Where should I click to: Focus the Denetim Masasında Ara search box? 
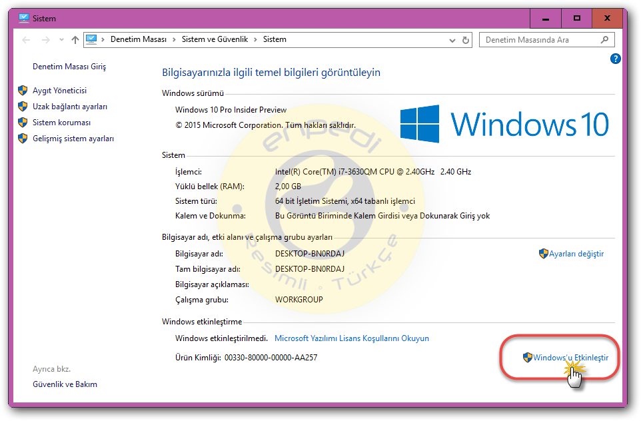point(546,40)
